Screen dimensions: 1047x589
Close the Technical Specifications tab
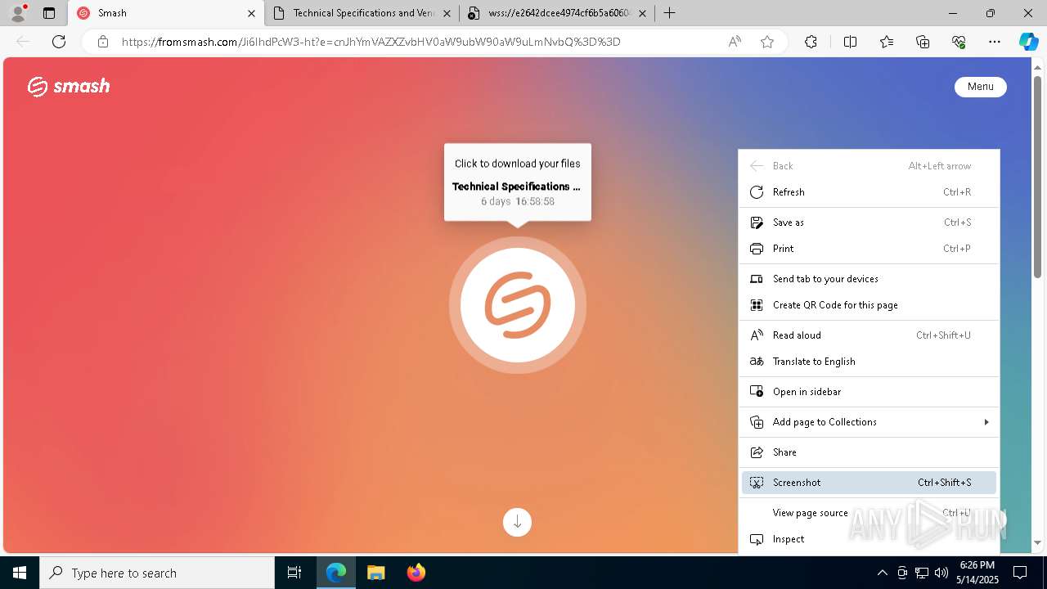(x=447, y=13)
